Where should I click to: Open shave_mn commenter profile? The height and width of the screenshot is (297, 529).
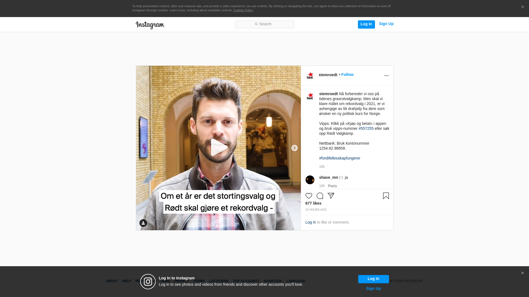coord(328,178)
